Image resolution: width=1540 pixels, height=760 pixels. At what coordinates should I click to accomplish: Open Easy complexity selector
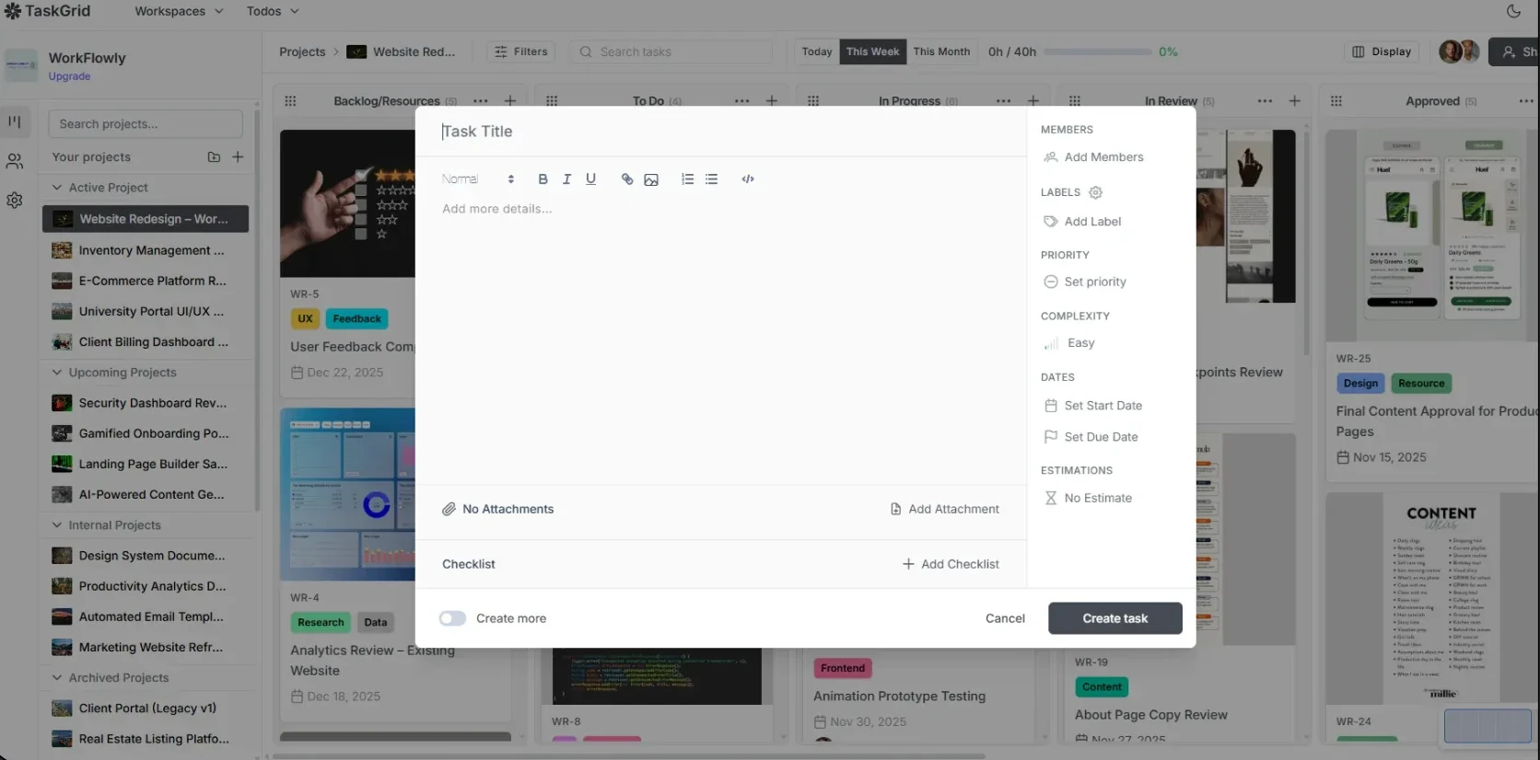[x=1069, y=343]
